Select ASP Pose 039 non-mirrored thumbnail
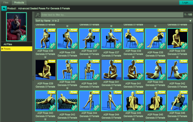This screenshot has width=193, height=122. click(x=45, y=70)
